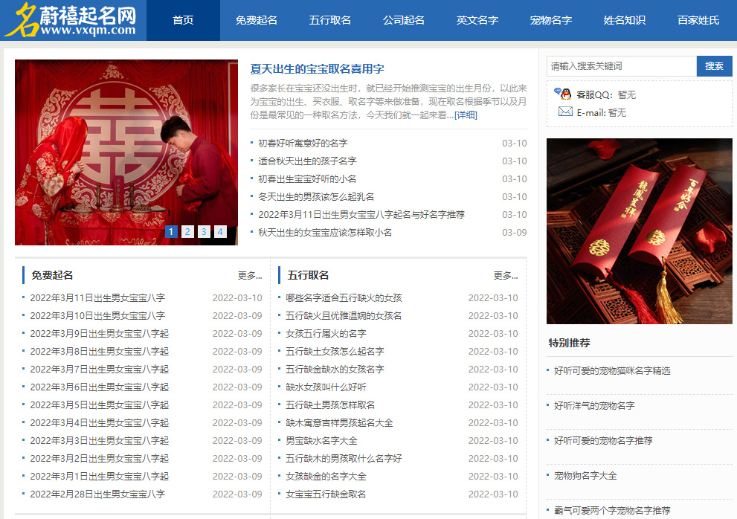Open 哪些名字适合五行缺火的女孩 article

tap(344, 298)
